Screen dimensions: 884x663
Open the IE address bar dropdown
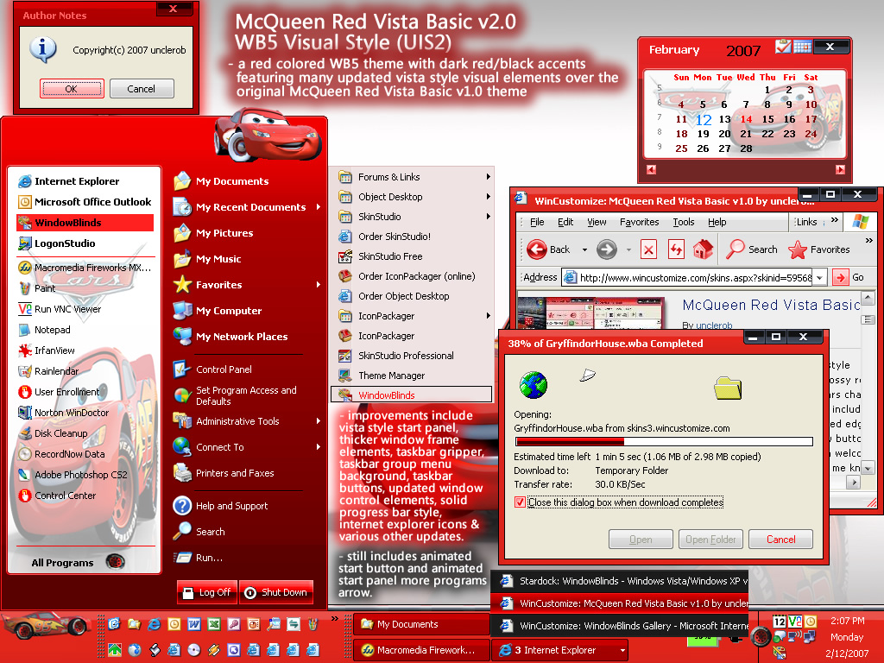[820, 277]
